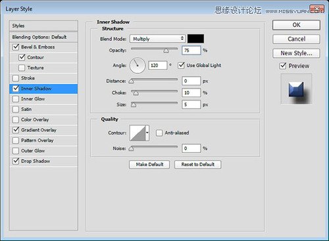329x241 pixels.
Task: Focus the Size value field
Action: 191,104
